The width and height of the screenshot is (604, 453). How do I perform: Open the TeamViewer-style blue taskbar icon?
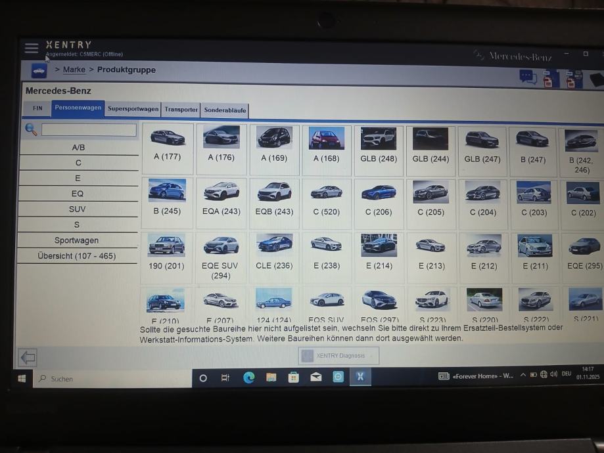click(x=338, y=377)
